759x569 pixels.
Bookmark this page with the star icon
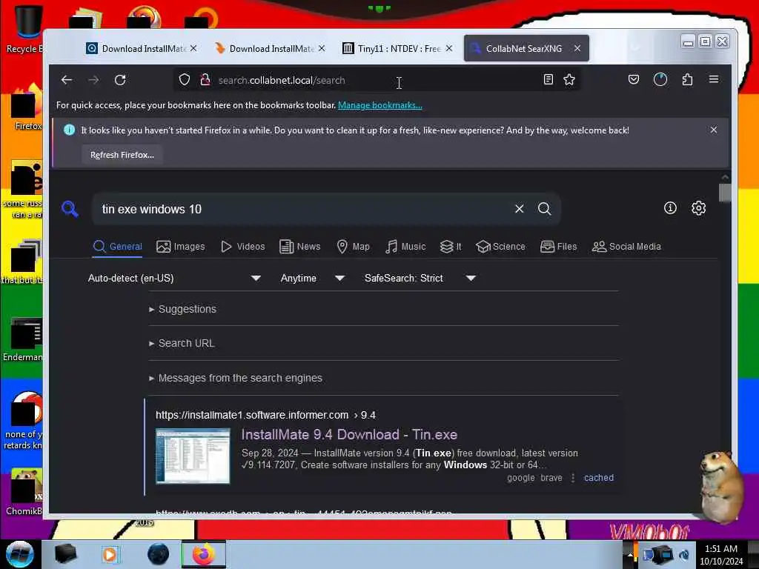click(569, 80)
